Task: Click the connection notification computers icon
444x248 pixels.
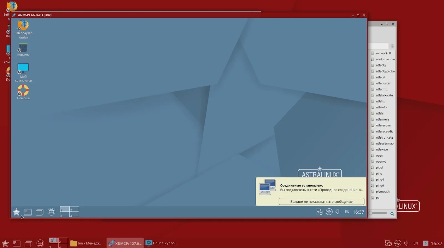Action: pyautogui.click(x=267, y=187)
